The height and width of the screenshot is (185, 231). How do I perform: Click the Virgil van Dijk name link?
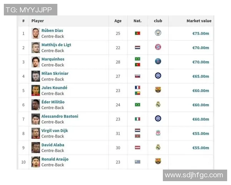(55, 130)
